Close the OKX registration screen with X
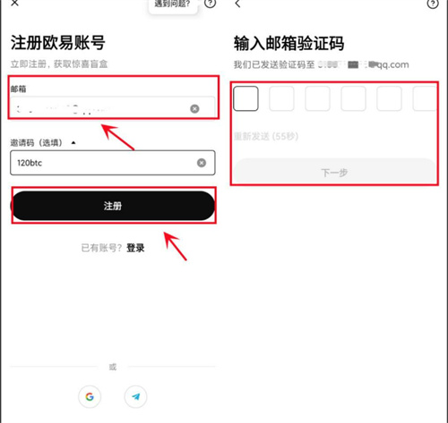 pyautogui.click(x=14, y=3)
